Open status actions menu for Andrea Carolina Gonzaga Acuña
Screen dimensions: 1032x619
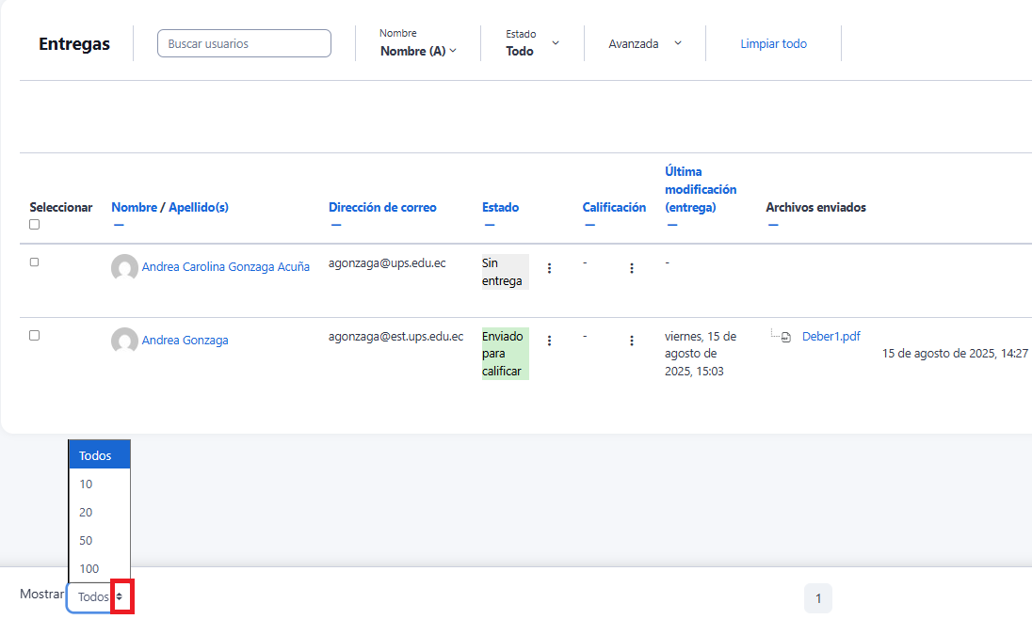click(x=549, y=268)
